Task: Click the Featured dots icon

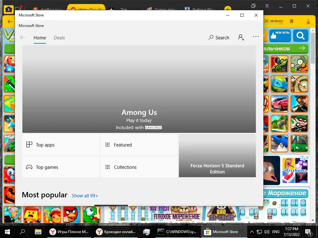Action: click(107, 145)
